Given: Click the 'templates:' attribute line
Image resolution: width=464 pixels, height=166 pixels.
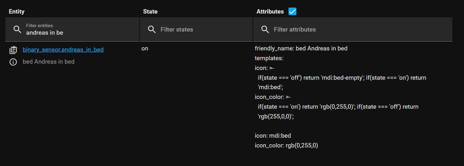Looking at the screenshot, I should 269,58.
